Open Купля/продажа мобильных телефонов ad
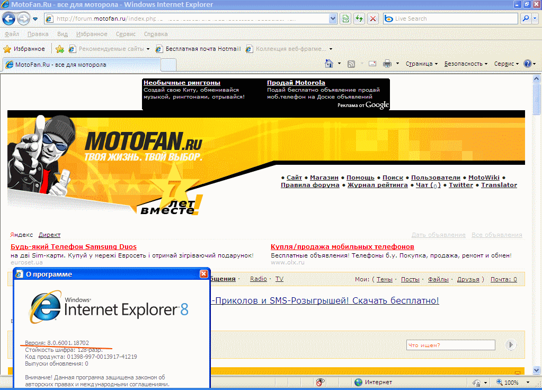Screen dimensions: 542x390 coord(342,246)
